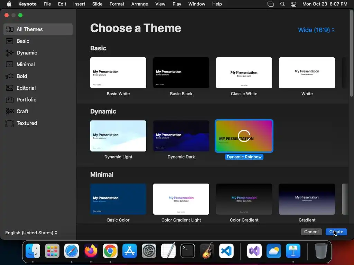The image size is (354, 265).
Task: Select the Color Gradient theme thumbnail
Action: (244, 199)
